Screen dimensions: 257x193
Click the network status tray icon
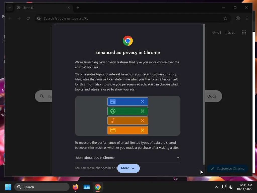coord(224,187)
